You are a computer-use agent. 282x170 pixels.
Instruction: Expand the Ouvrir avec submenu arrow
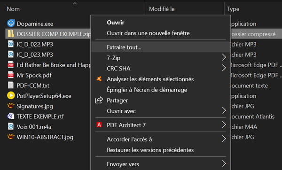click(x=224, y=110)
